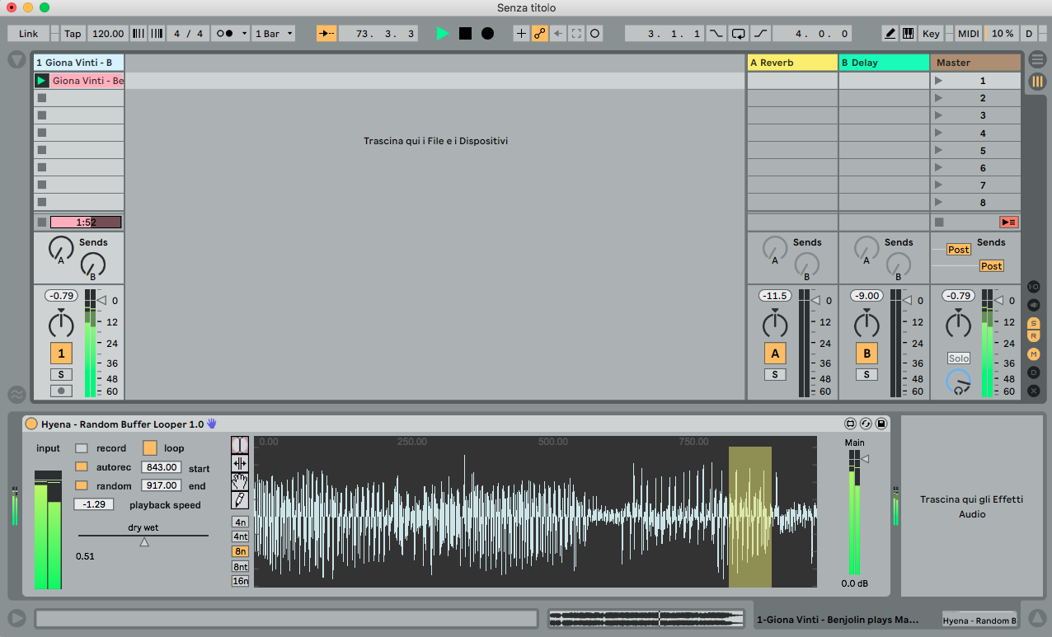Select the hand grab tool in waveform editor
The height and width of the screenshot is (637, 1052).
point(240,481)
